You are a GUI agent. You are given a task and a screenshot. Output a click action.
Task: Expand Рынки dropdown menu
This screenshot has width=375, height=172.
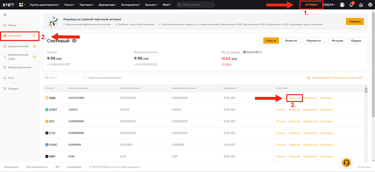coord(69,5)
